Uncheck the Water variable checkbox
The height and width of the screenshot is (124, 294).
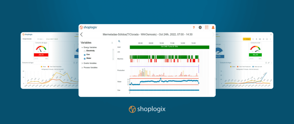coord(85,59)
